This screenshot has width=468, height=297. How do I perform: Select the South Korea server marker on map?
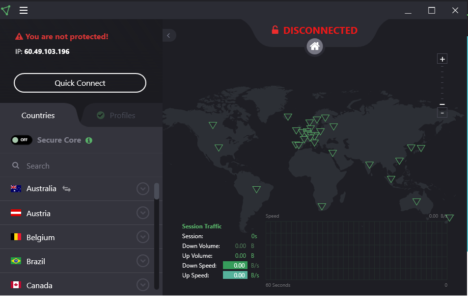pyautogui.click(x=411, y=148)
